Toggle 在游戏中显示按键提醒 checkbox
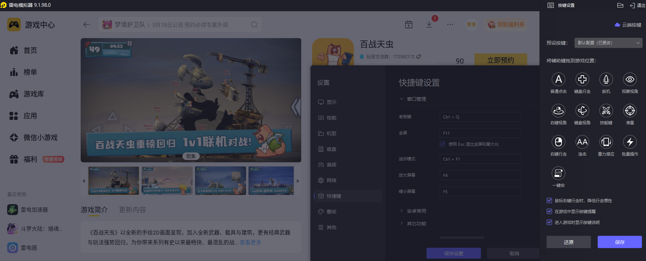646x261 pixels. tap(549, 211)
